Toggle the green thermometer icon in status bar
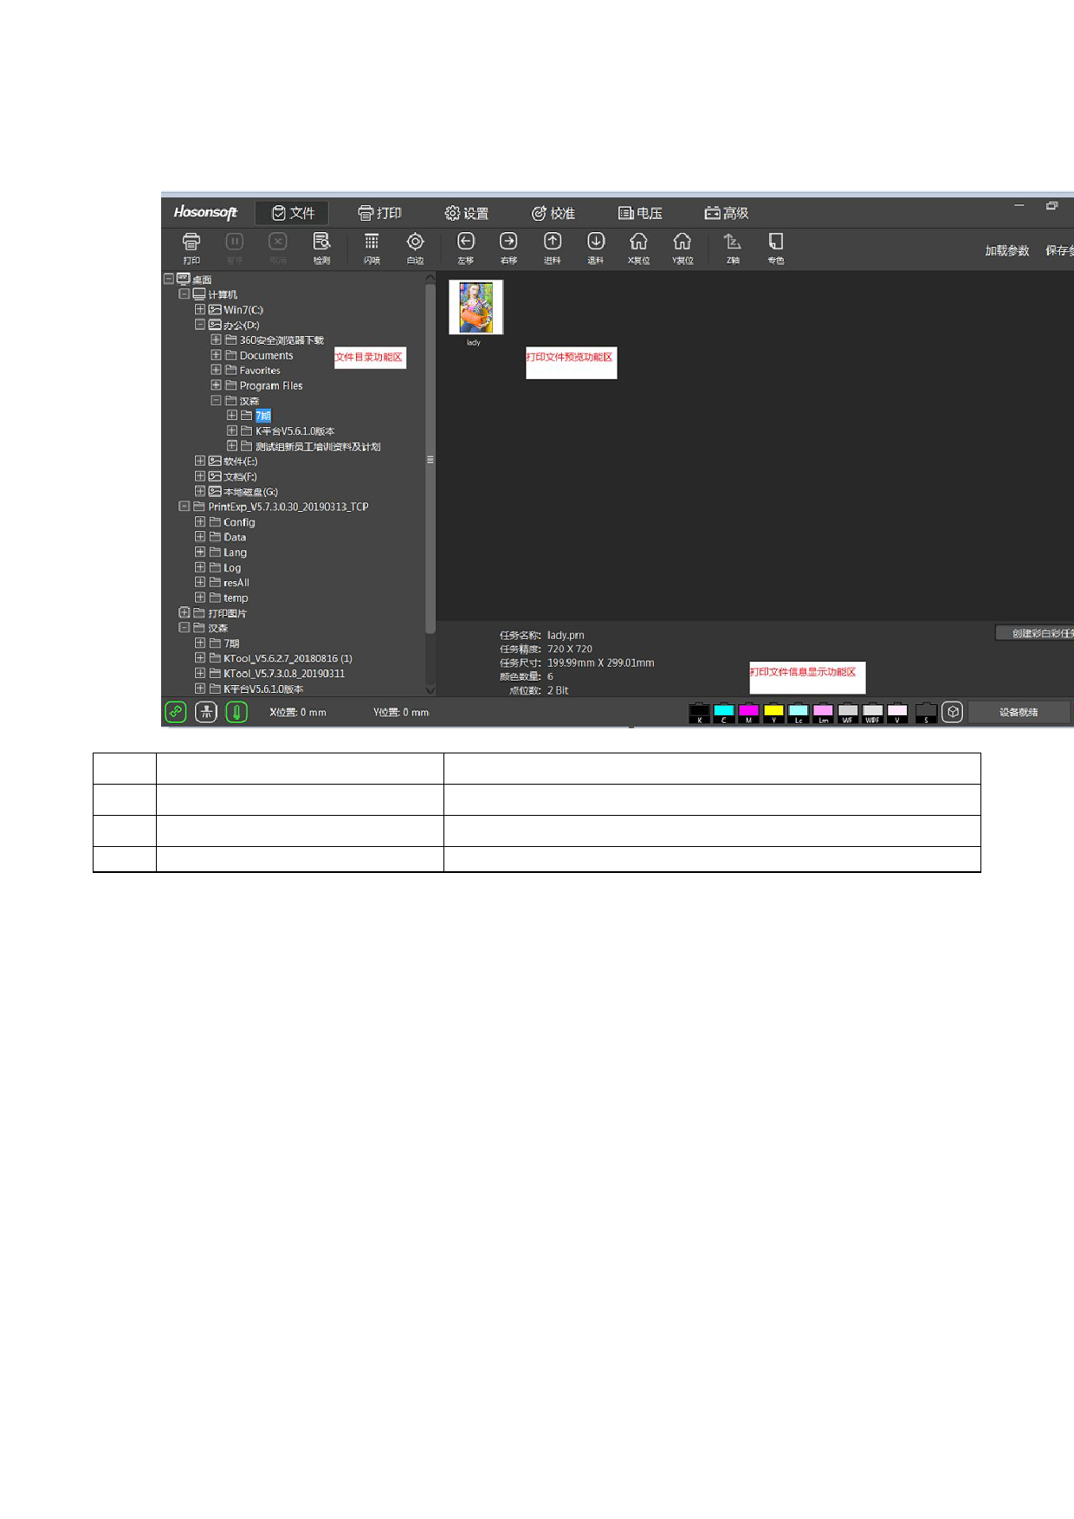The image size is (1074, 1519). click(x=236, y=712)
